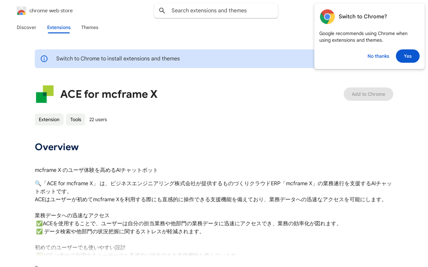Image resolution: width=428 pixels, height=267 pixels.
Task: Click the Overview section heading
Action: point(57,147)
